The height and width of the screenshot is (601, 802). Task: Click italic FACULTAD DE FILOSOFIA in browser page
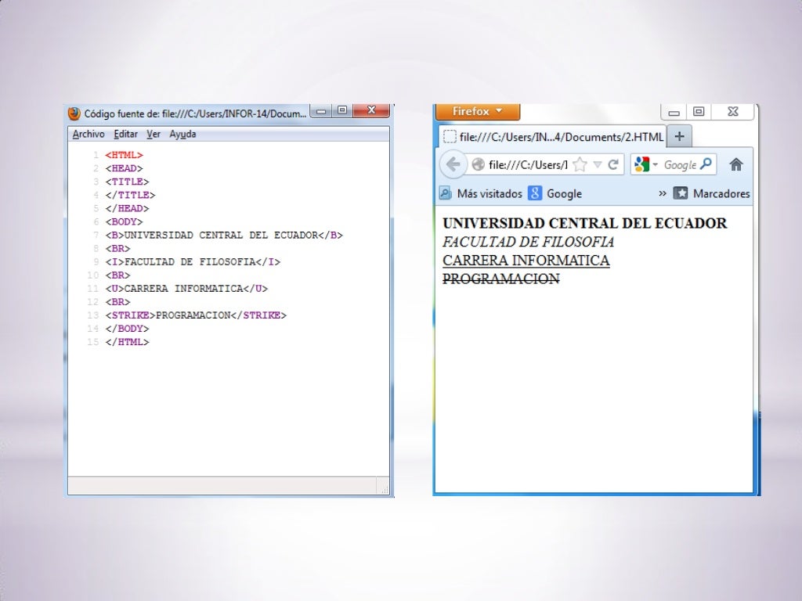pyautogui.click(x=529, y=242)
